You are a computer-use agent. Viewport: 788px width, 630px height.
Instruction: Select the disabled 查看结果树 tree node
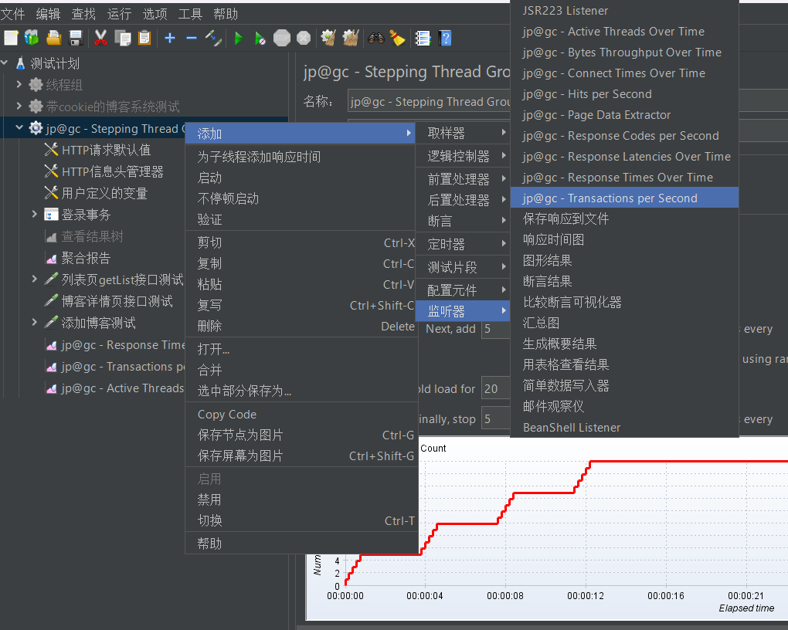(x=92, y=236)
